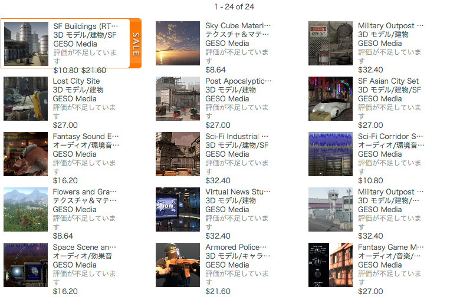The width and height of the screenshot is (450, 297).
Task: Open the Flowers and Gra… landscape thumbnail
Action: [x=25, y=209]
